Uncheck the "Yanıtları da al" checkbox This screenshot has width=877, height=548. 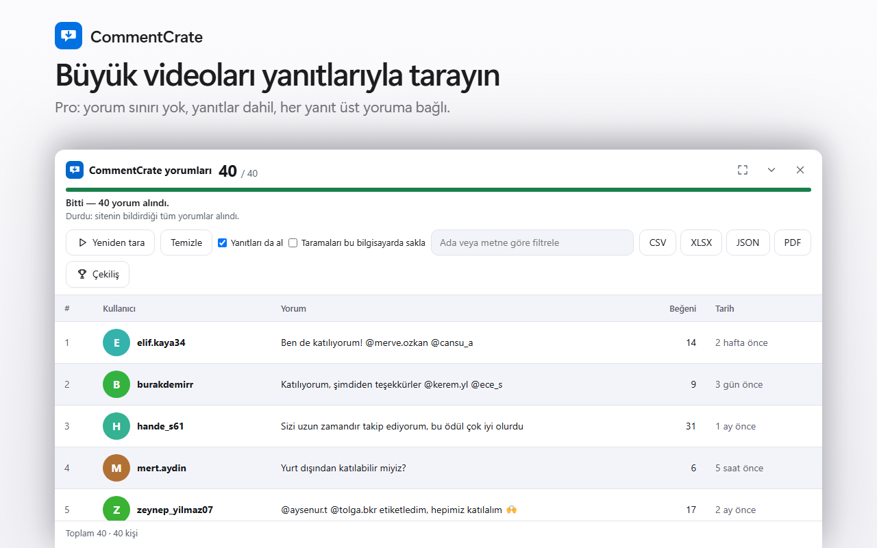pos(222,242)
